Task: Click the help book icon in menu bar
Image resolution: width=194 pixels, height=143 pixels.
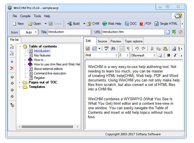Action: (x=178, y=16)
